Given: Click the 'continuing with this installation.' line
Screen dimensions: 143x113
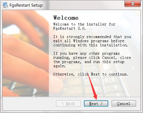Looking at the screenshot, I should tap(91, 45).
